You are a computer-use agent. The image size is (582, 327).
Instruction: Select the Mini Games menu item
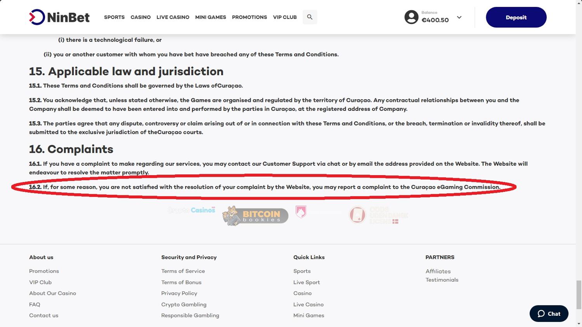[210, 17]
